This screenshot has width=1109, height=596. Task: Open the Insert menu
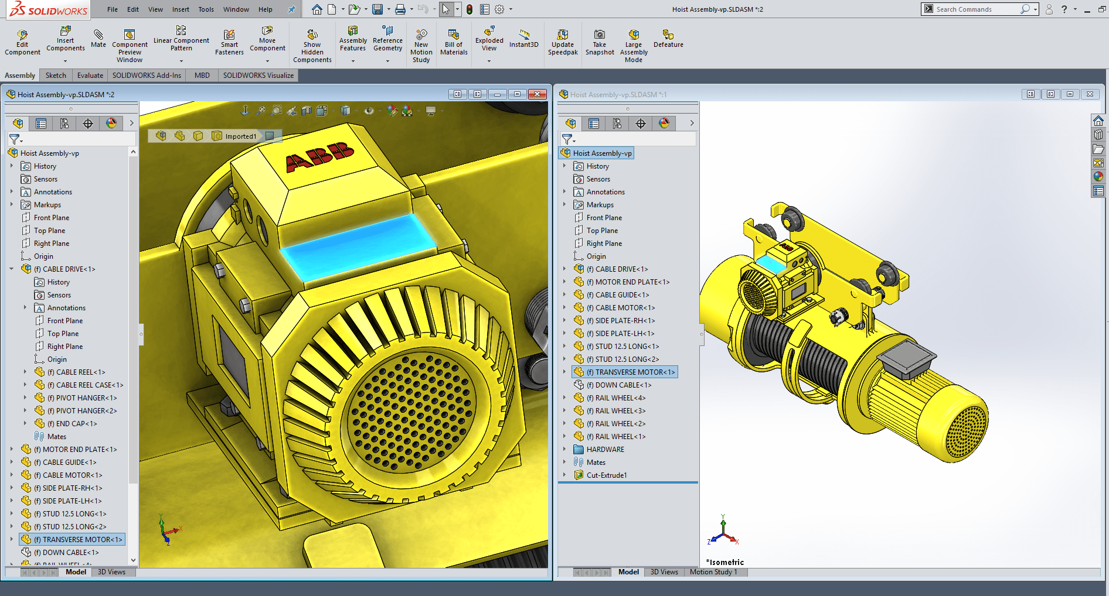pos(181,9)
